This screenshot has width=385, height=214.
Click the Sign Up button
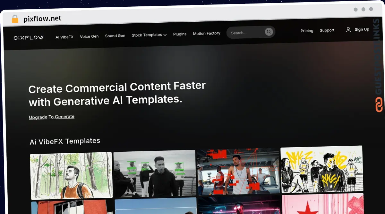click(362, 29)
